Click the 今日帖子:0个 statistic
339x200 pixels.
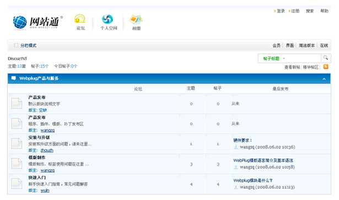click(x=66, y=66)
